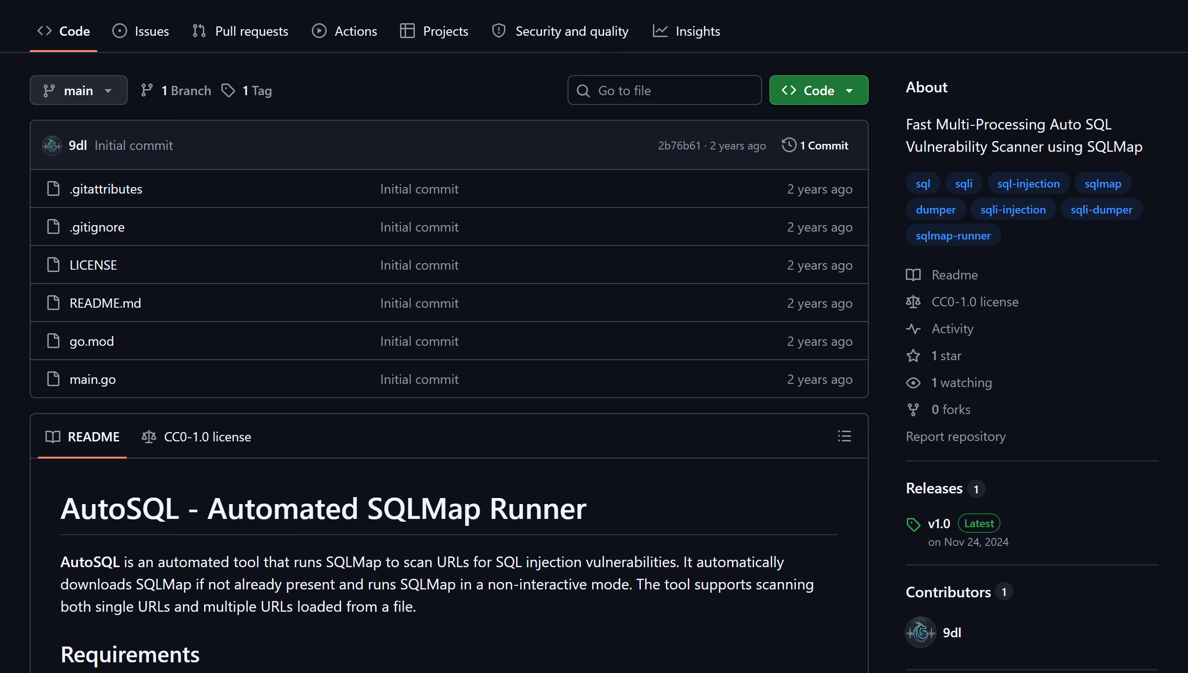The image size is (1188, 673).
Task: Open the Insights tab
Action: [686, 31]
